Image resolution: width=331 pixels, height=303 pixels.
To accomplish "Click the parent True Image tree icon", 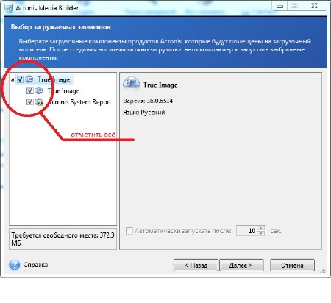I will [x=29, y=79].
